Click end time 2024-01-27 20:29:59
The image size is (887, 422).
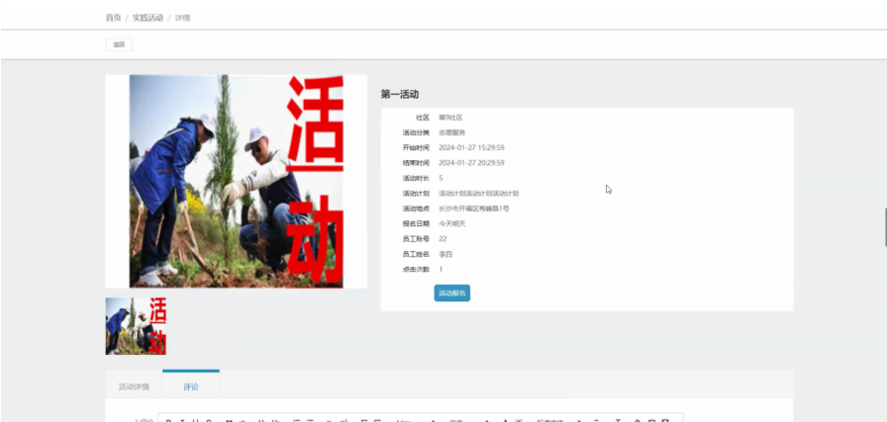click(x=471, y=163)
